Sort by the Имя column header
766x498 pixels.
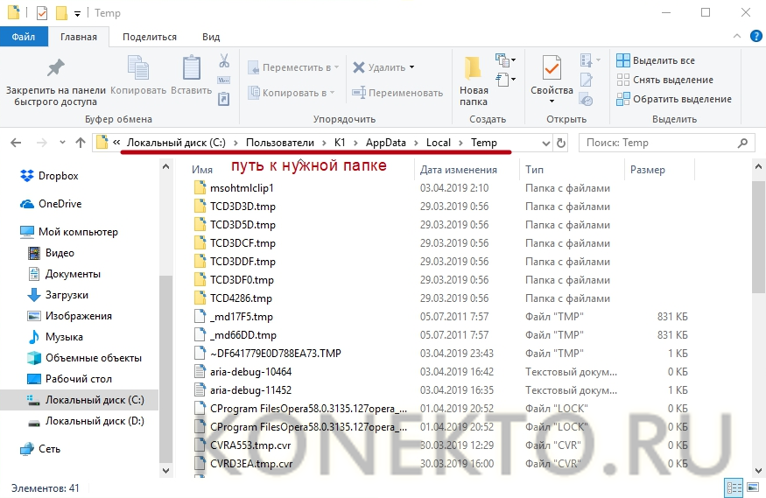pyautogui.click(x=201, y=170)
